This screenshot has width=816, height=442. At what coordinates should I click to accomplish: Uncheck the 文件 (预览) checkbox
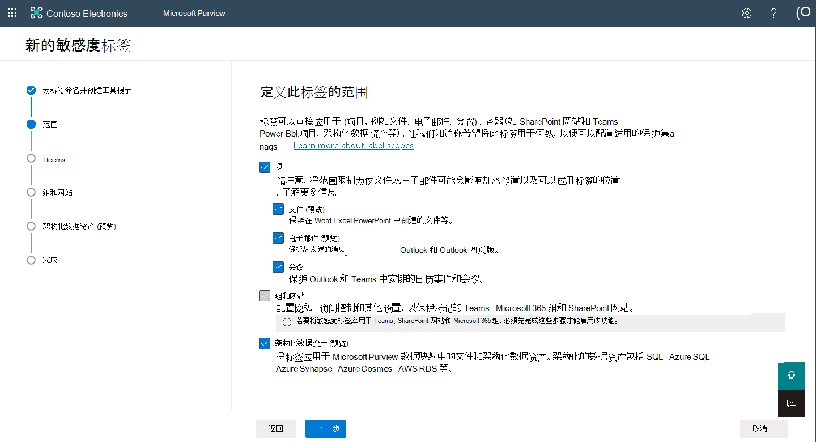(278, 209)
